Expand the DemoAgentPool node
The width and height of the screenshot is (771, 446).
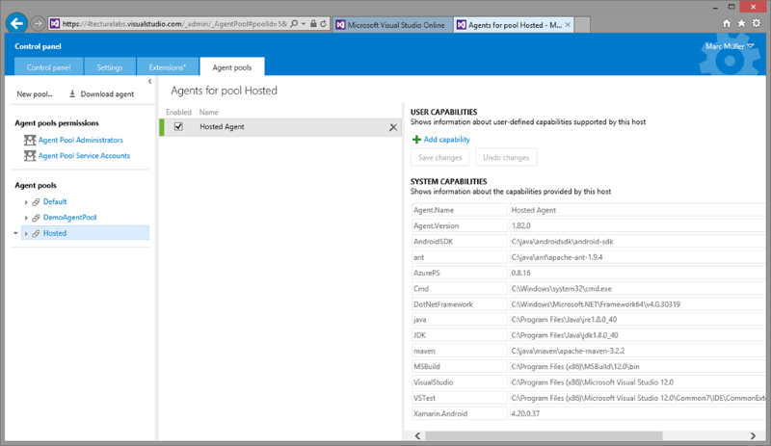point(26,218)
